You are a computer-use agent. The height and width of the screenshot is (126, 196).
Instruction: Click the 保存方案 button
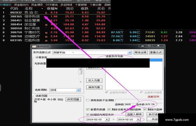[x=94, y=87]
